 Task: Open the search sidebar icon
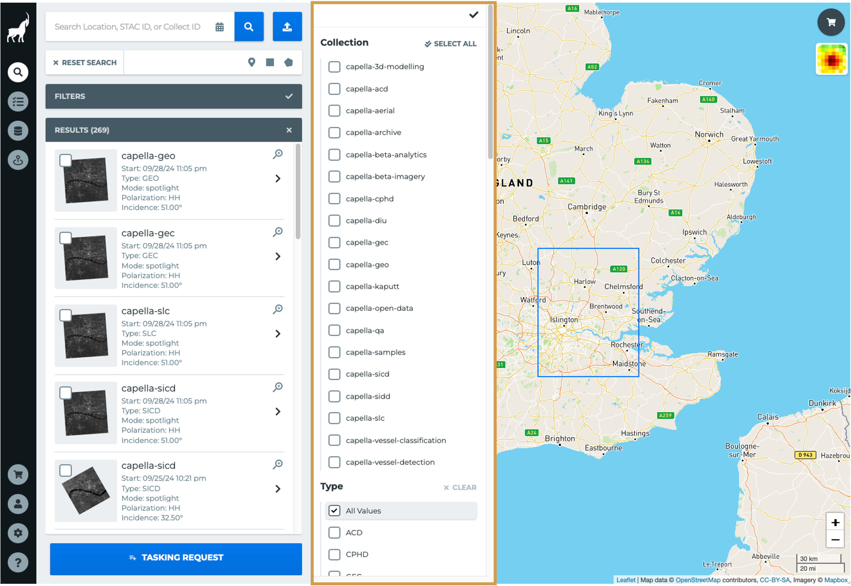[18, 72]
